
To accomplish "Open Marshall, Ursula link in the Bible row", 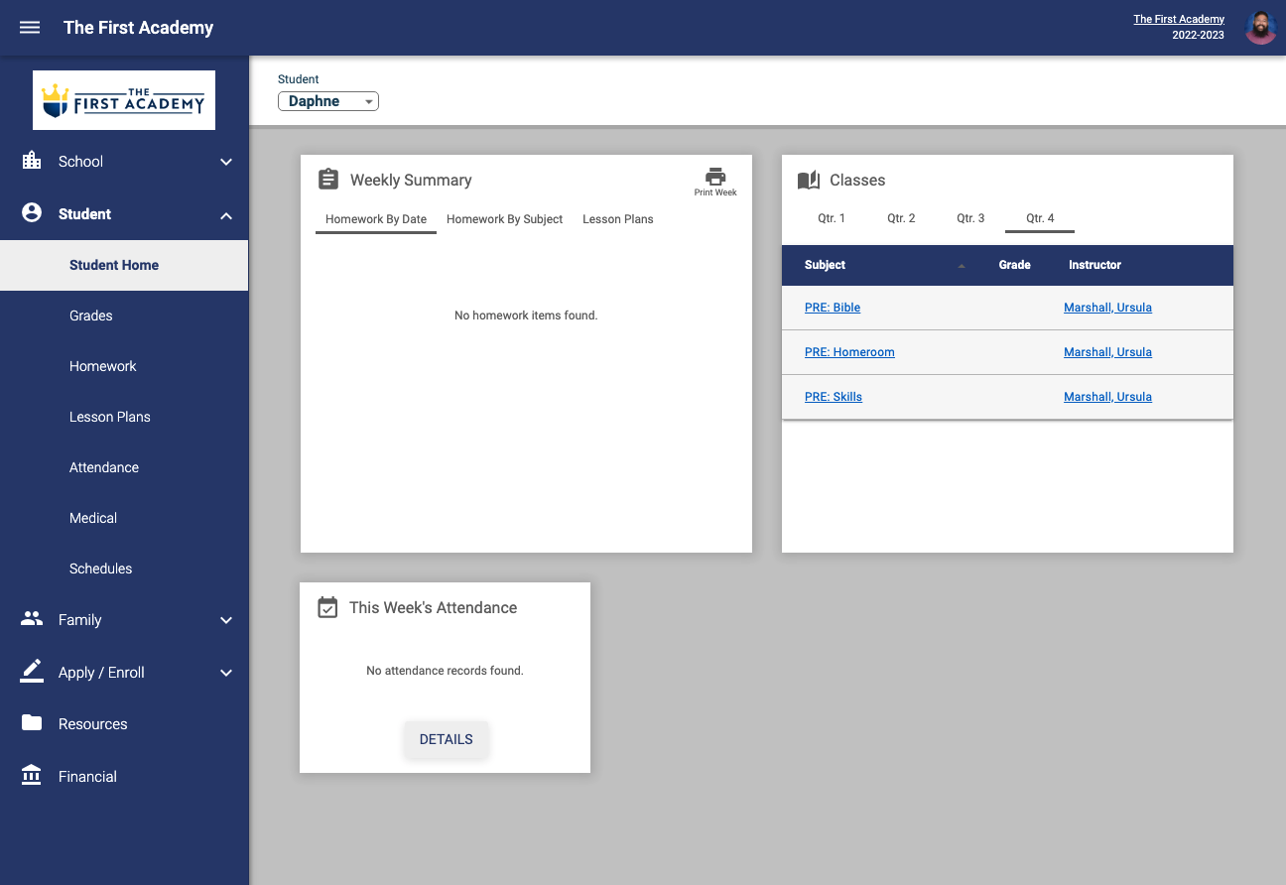I will [x=1107, y=308].
